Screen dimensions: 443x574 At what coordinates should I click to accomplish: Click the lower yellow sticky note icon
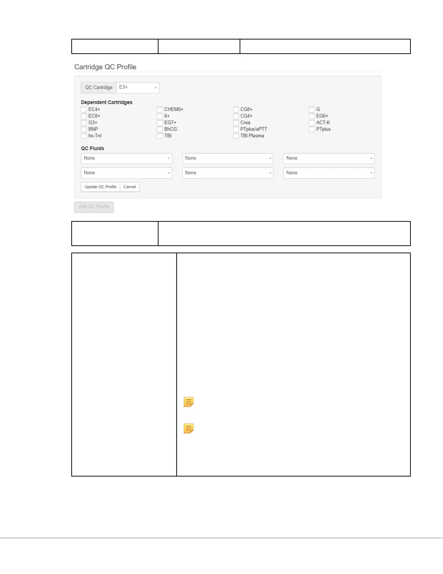[x=189, y=428]
